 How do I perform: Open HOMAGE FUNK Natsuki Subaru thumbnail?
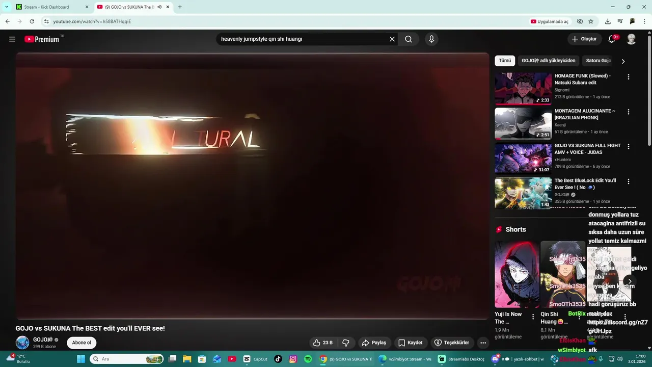pyautogui.click(x=523, y=88)
